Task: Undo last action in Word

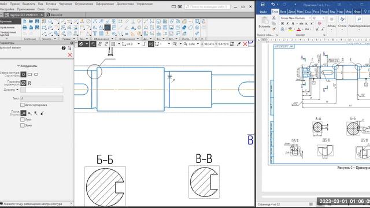Action: (273, 4)
